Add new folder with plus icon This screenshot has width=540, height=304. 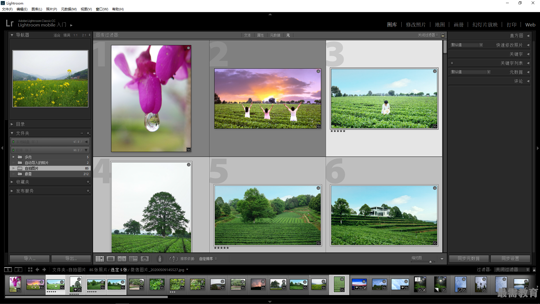pos(88,133)
